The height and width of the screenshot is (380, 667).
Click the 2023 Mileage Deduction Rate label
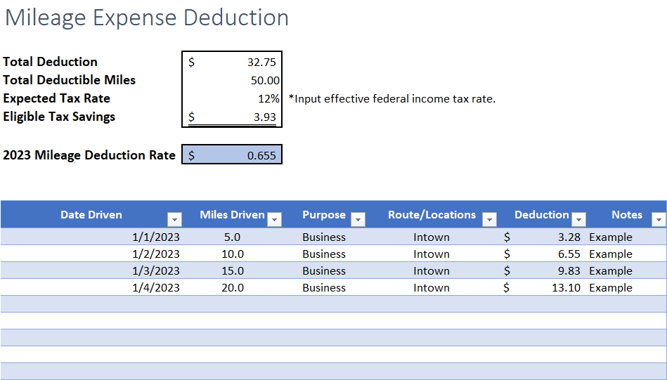tap(89, 155)
